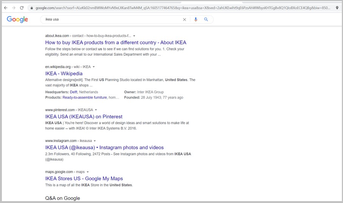
Task: Click 'This is a map of all the IKEA Store' snippet
Action: point(72,185)
